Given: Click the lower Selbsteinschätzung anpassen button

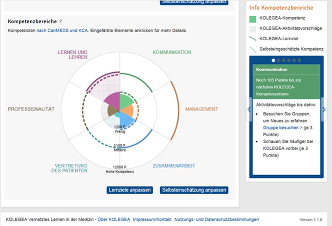Looking at the screenshot, I should click(194, 190).
